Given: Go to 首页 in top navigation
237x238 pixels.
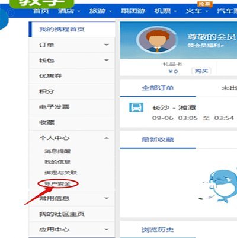Looking at the screenshot, I should pyautogui.click(x=41, y=11).
